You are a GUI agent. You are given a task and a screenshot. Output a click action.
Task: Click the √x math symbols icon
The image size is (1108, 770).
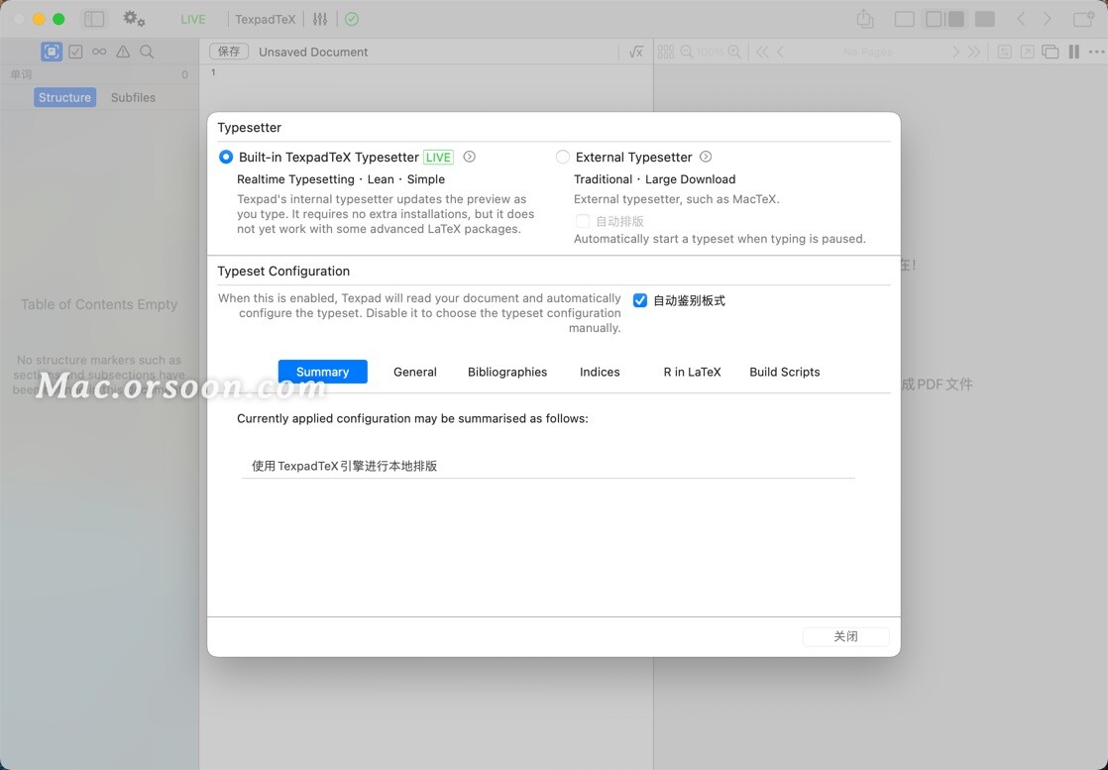pyautogui.click(x=635, y=51)
